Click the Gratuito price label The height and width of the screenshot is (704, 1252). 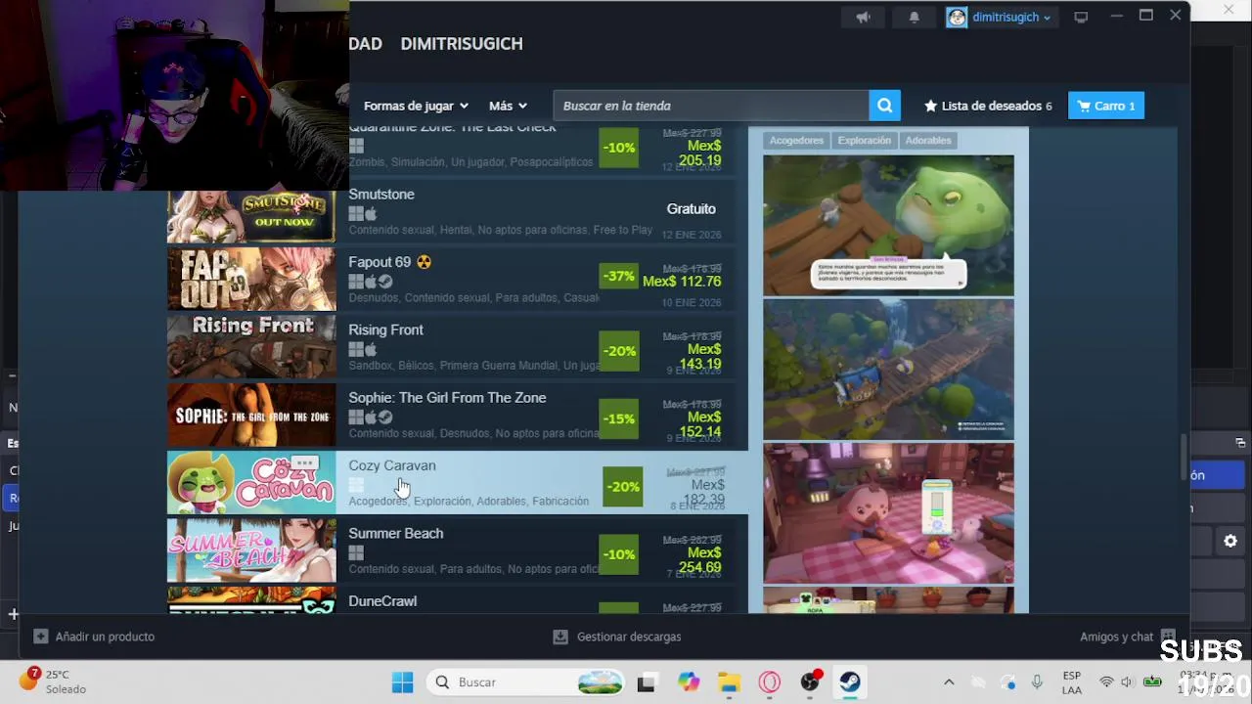(692, 209)
